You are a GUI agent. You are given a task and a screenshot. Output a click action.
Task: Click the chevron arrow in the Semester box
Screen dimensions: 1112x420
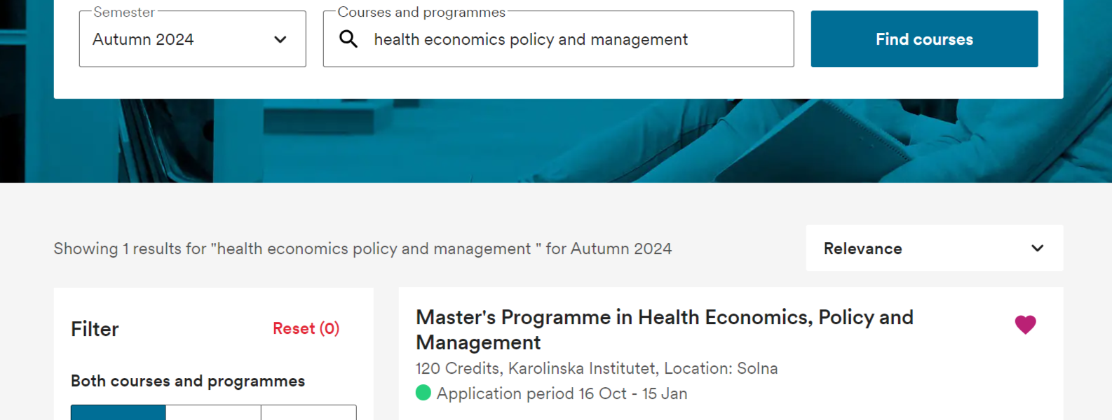pyautogui.click(x=280, y=40)
